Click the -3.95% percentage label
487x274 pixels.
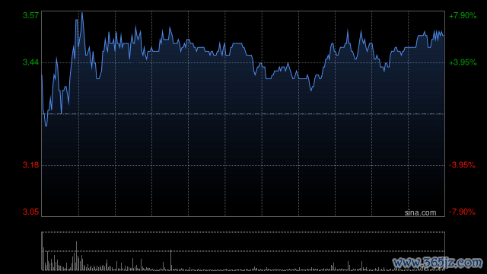coord(462,165)
